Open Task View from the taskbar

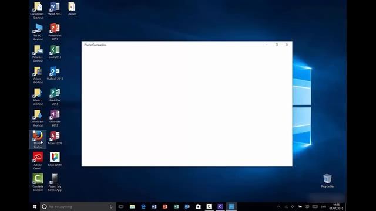click(x=121, y=206)
